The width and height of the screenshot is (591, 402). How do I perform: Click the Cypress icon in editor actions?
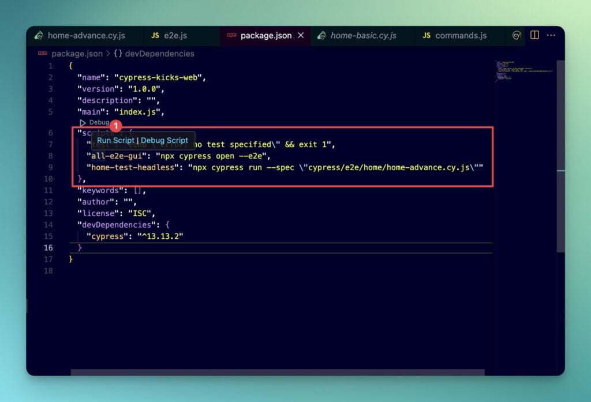pos(517,35)
